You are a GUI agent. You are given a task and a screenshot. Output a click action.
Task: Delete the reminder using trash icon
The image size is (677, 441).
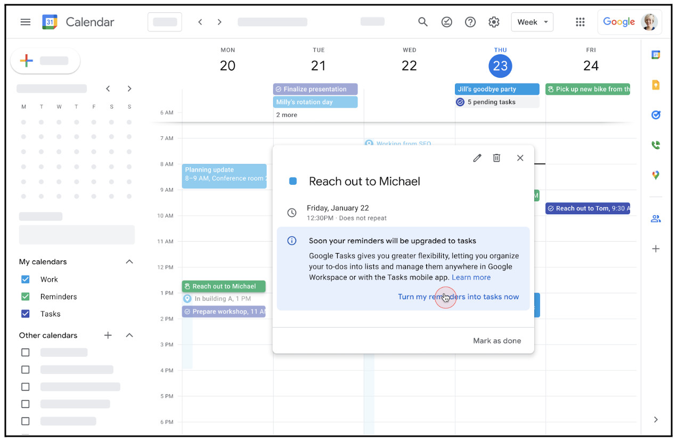click(x=496, y=158)
